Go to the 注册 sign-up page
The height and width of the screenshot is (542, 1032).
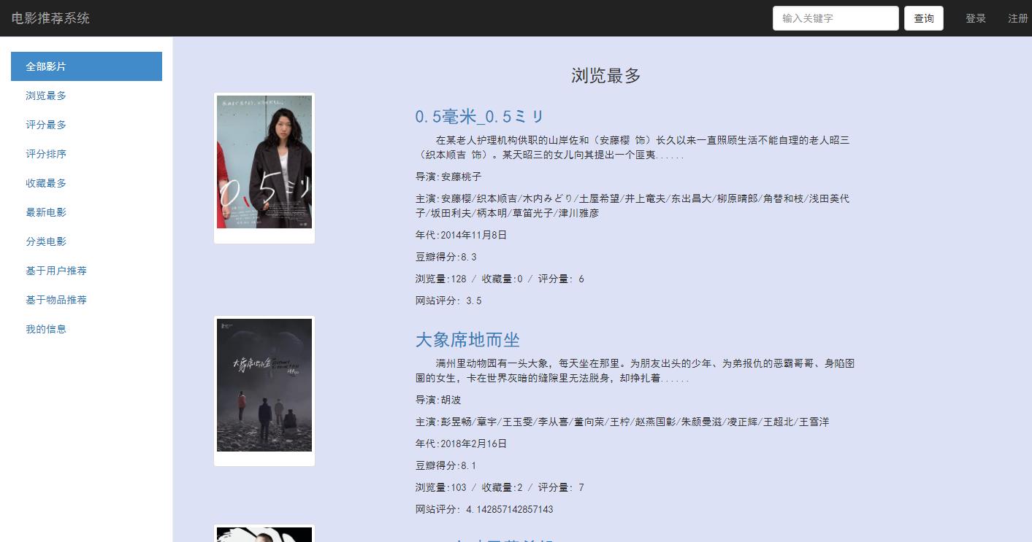coord(1018,18)
